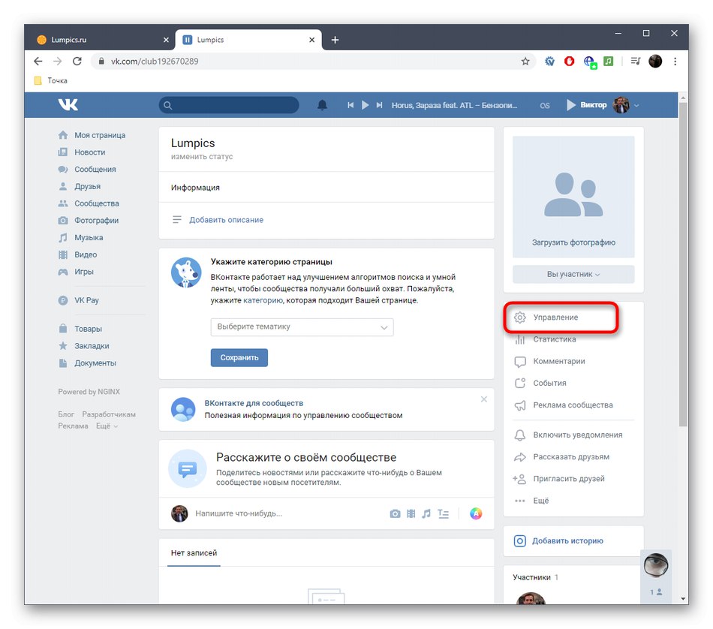Open the notifications bell icon
The width and height of the screenshot is (713, 629).
pos(322,105)
